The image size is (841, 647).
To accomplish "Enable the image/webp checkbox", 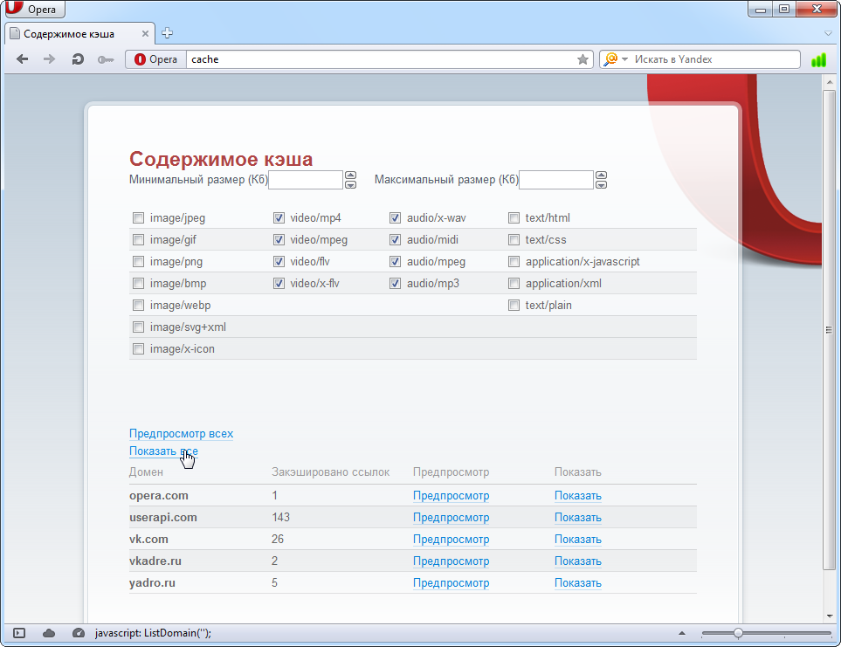I will (138, 305).
